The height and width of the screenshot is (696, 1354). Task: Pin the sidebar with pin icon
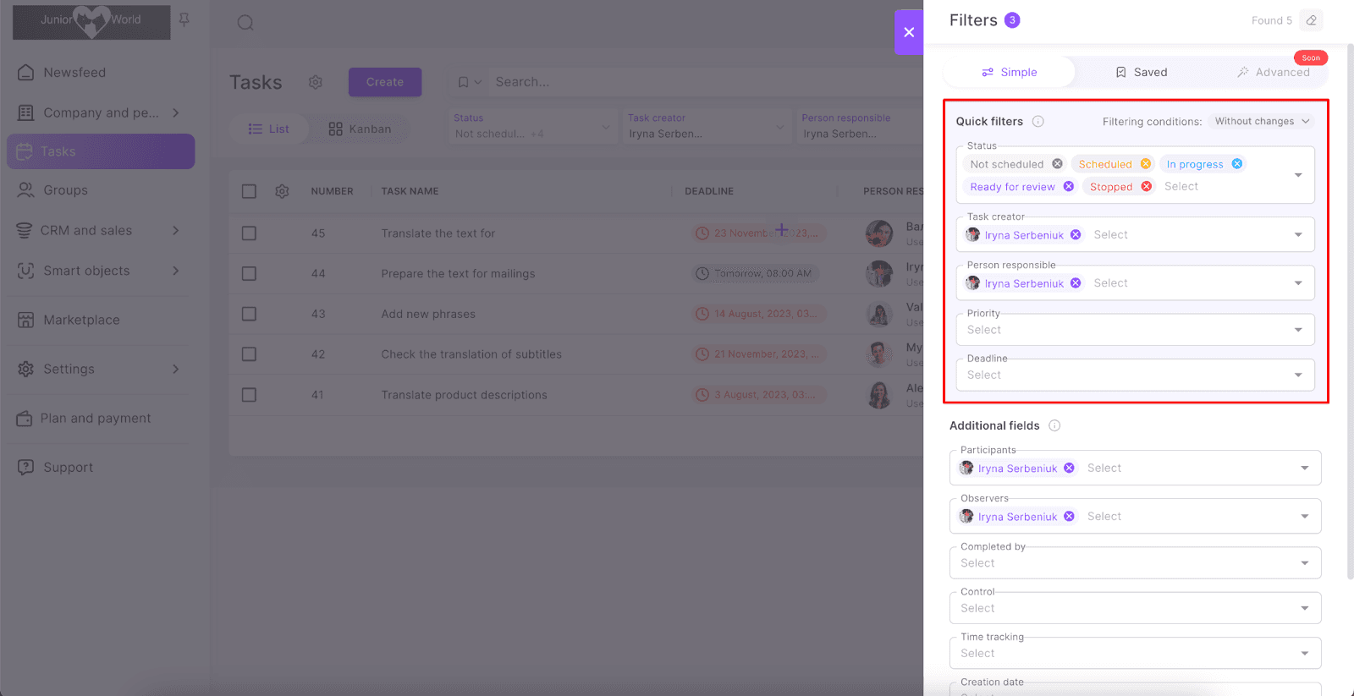click(x=184, y=20)
